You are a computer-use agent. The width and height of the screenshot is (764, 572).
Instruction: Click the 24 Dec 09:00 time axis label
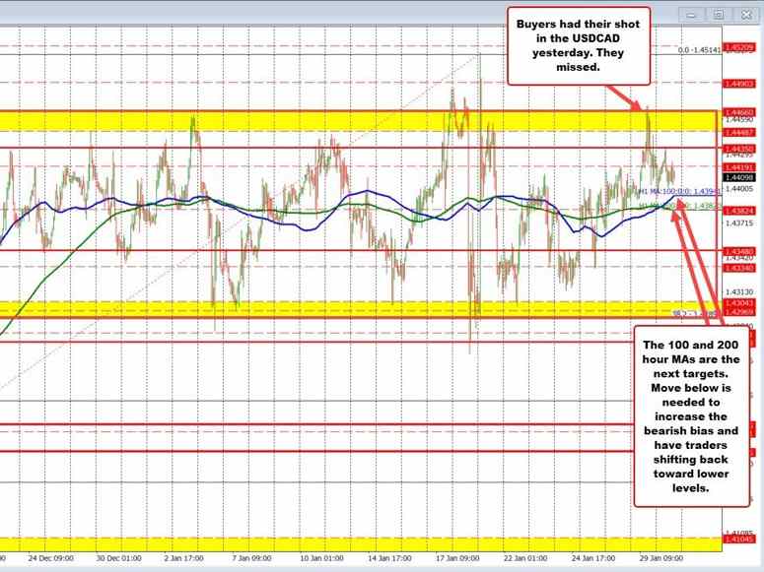[x=50, y=558]
